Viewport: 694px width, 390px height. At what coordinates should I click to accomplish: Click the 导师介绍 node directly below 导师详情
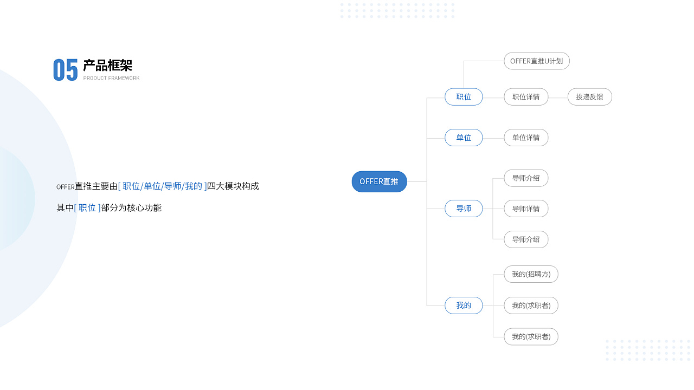coord(526,239)
